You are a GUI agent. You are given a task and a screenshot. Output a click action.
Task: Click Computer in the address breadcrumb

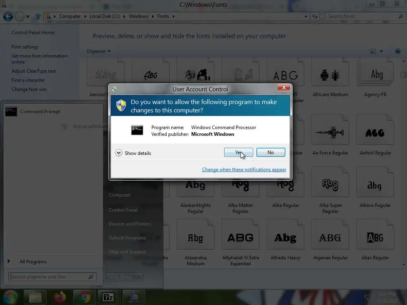70,16
